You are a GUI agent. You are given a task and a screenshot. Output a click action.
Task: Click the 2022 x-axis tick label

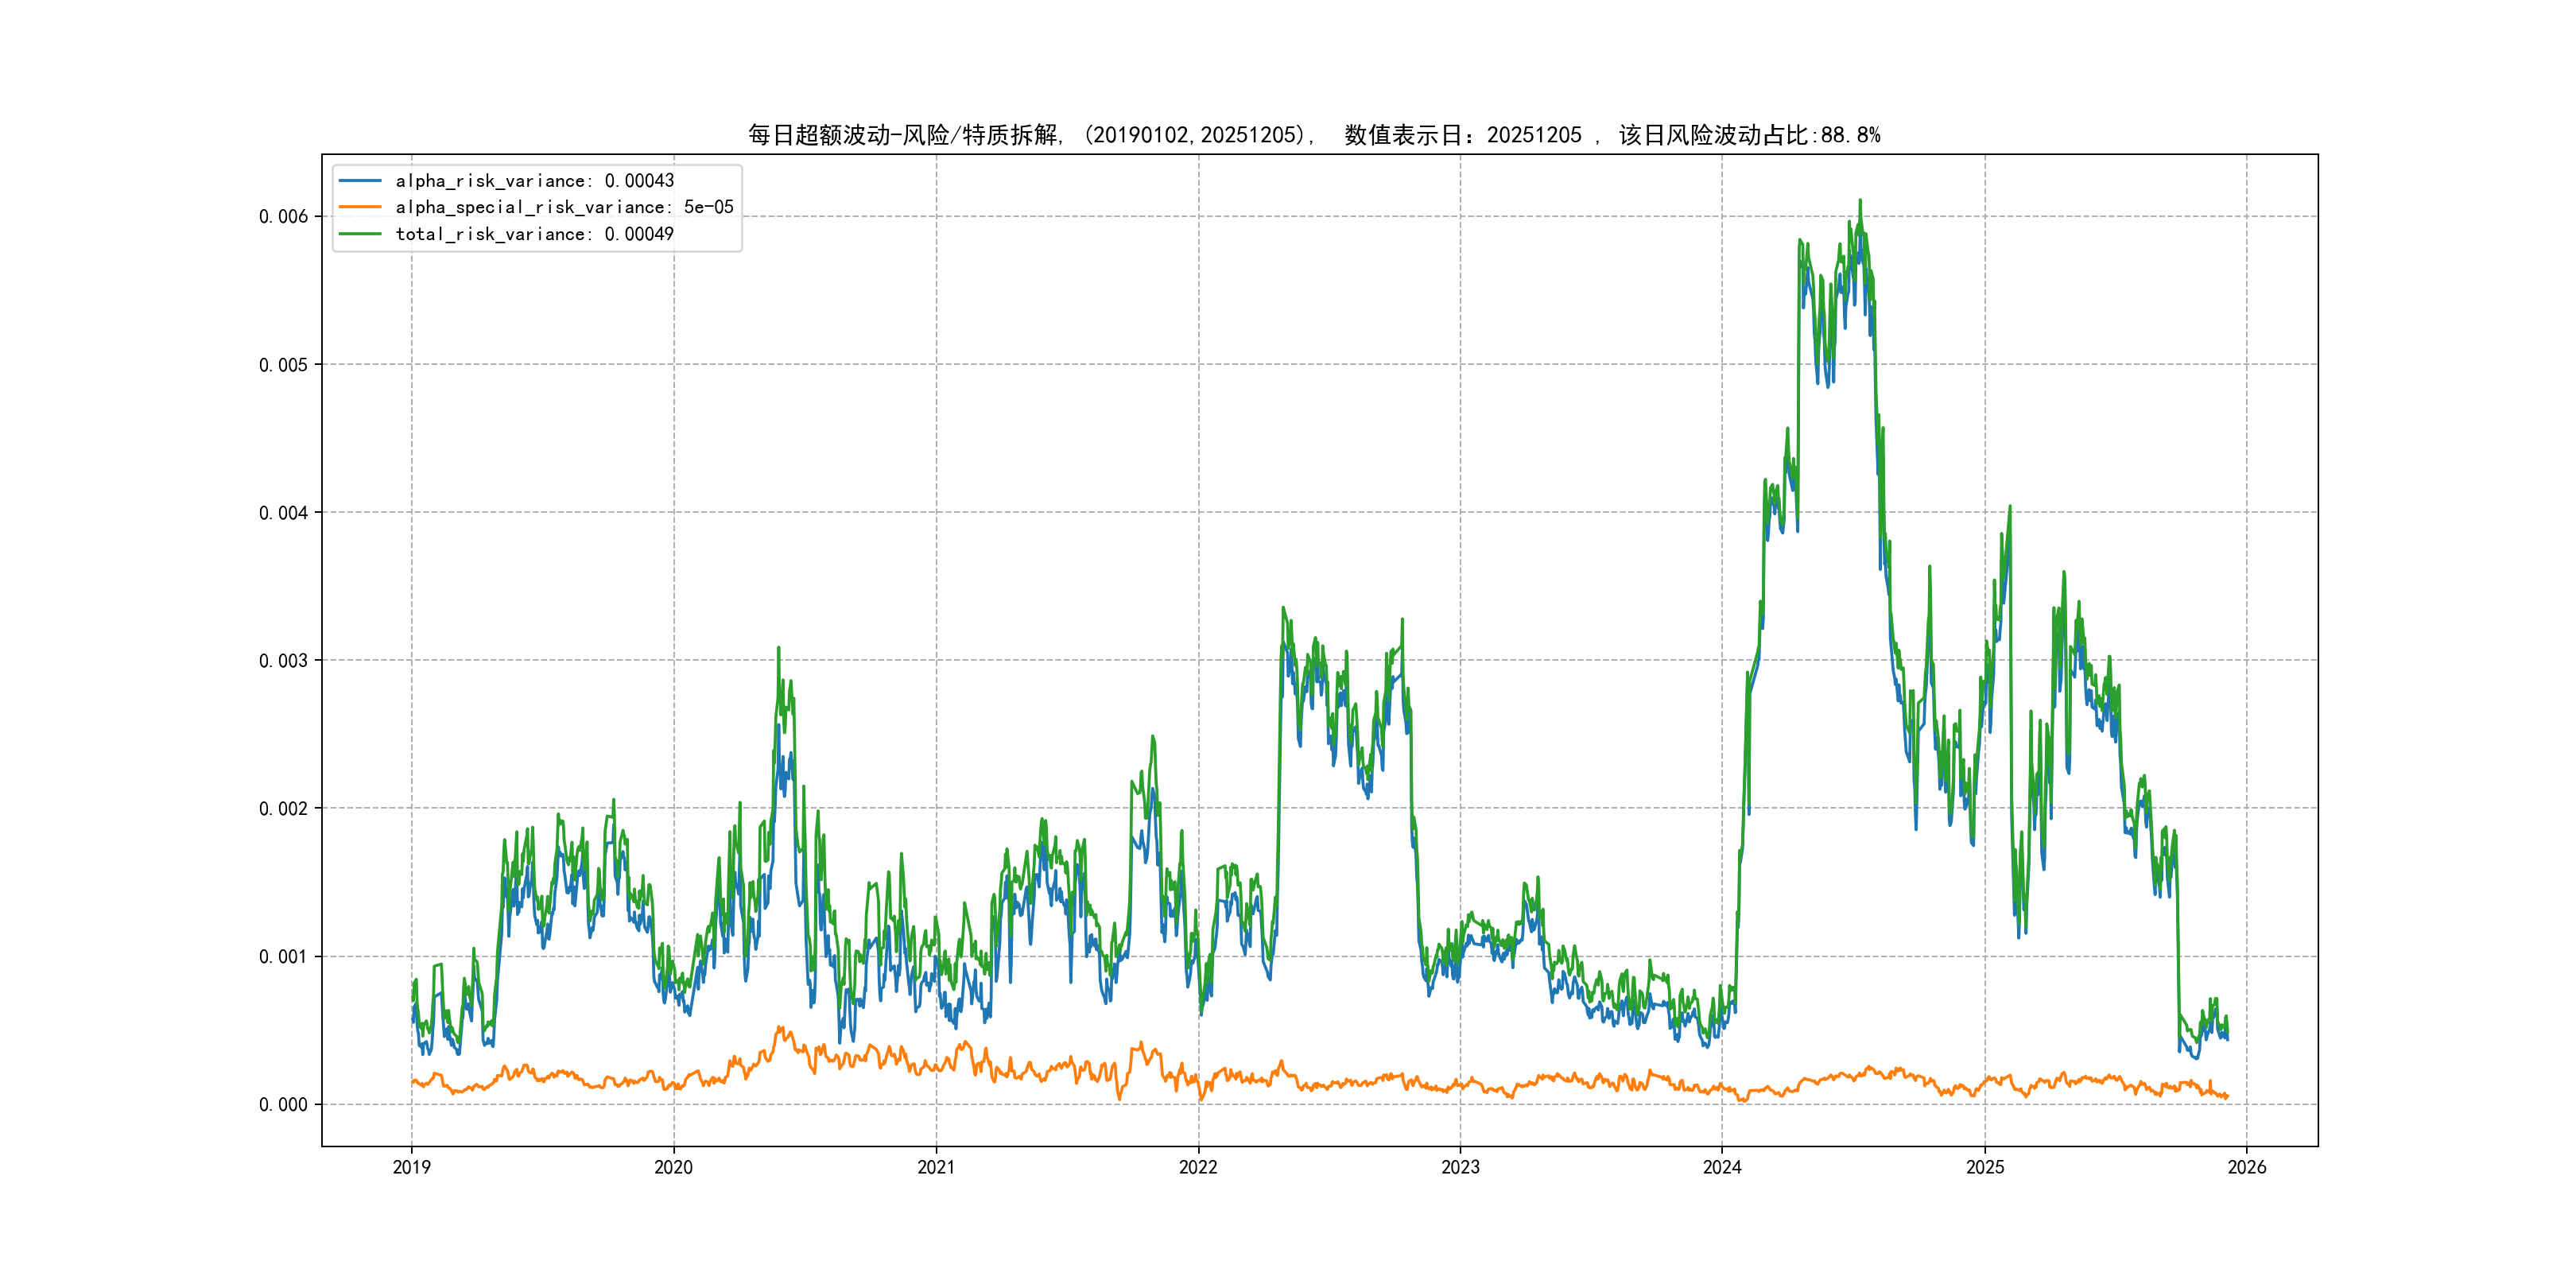click(x=1198, y=1167)
